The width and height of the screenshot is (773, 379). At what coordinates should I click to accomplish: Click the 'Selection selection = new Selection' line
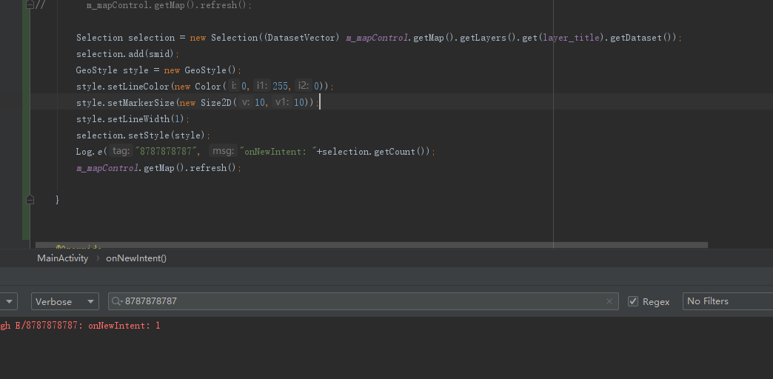click(x=379, y=38)
